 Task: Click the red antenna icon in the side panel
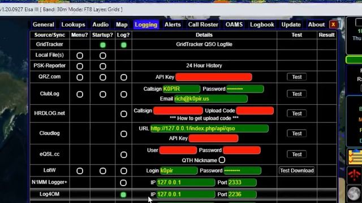[354, 175]
